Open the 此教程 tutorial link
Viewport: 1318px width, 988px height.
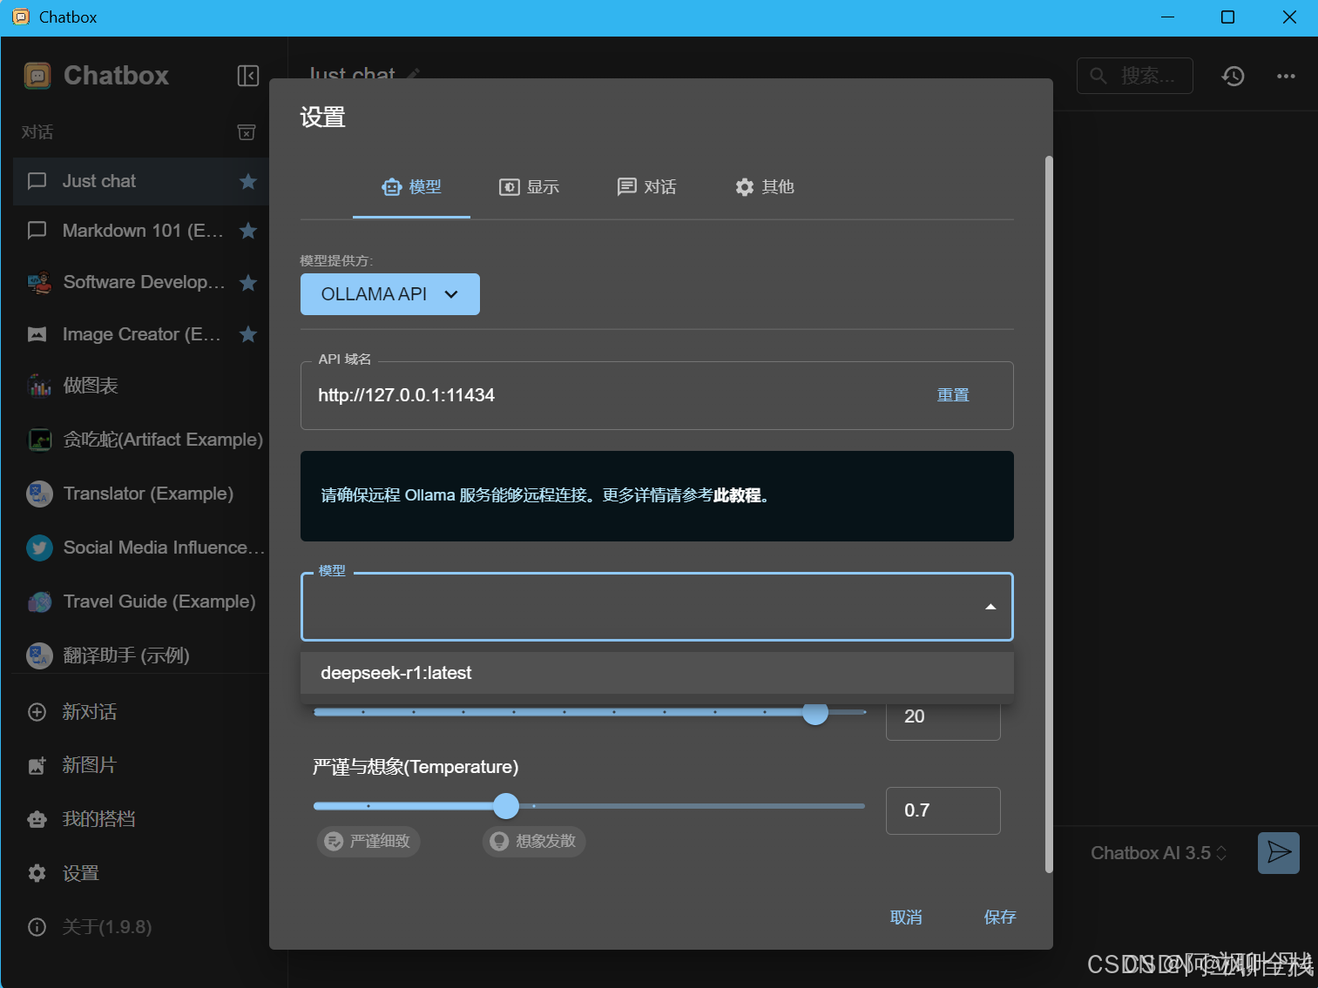pyautogui.click(x=737, y=495)
